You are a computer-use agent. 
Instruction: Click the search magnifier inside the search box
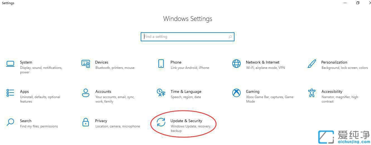[x=230, y=37]
